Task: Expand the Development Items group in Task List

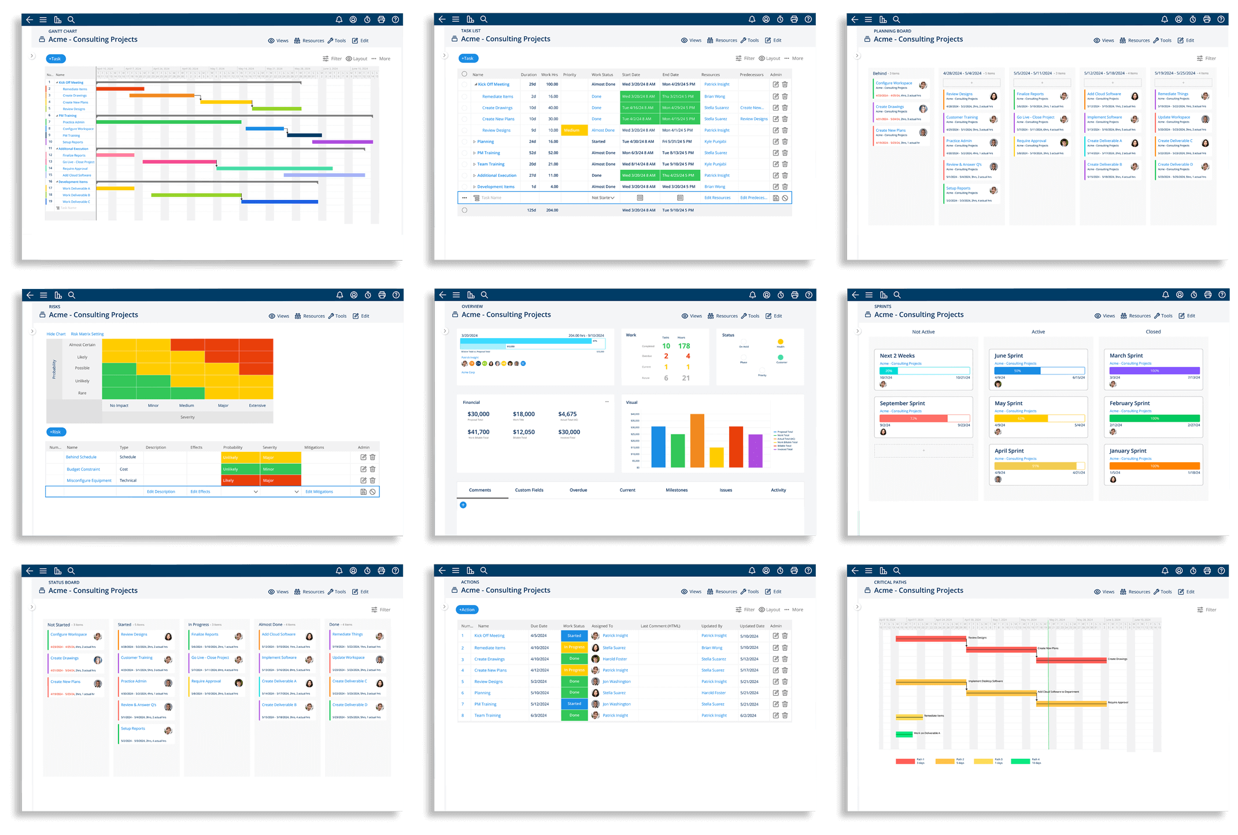Action: tap(475, 187)
